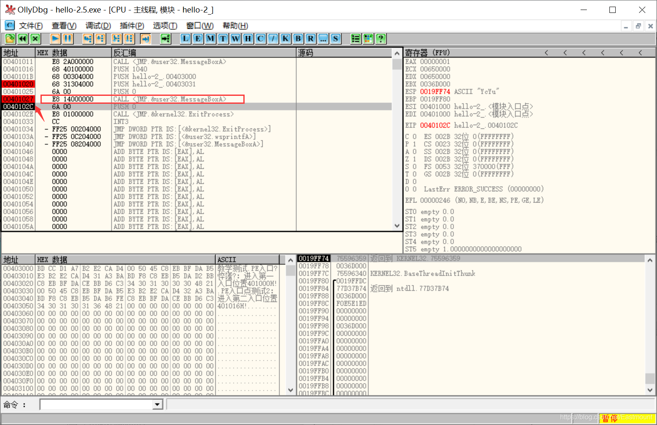The image size is (657, 425).
Task: Click the Trace into toolbar icon
Action: [x=116, y=39]
